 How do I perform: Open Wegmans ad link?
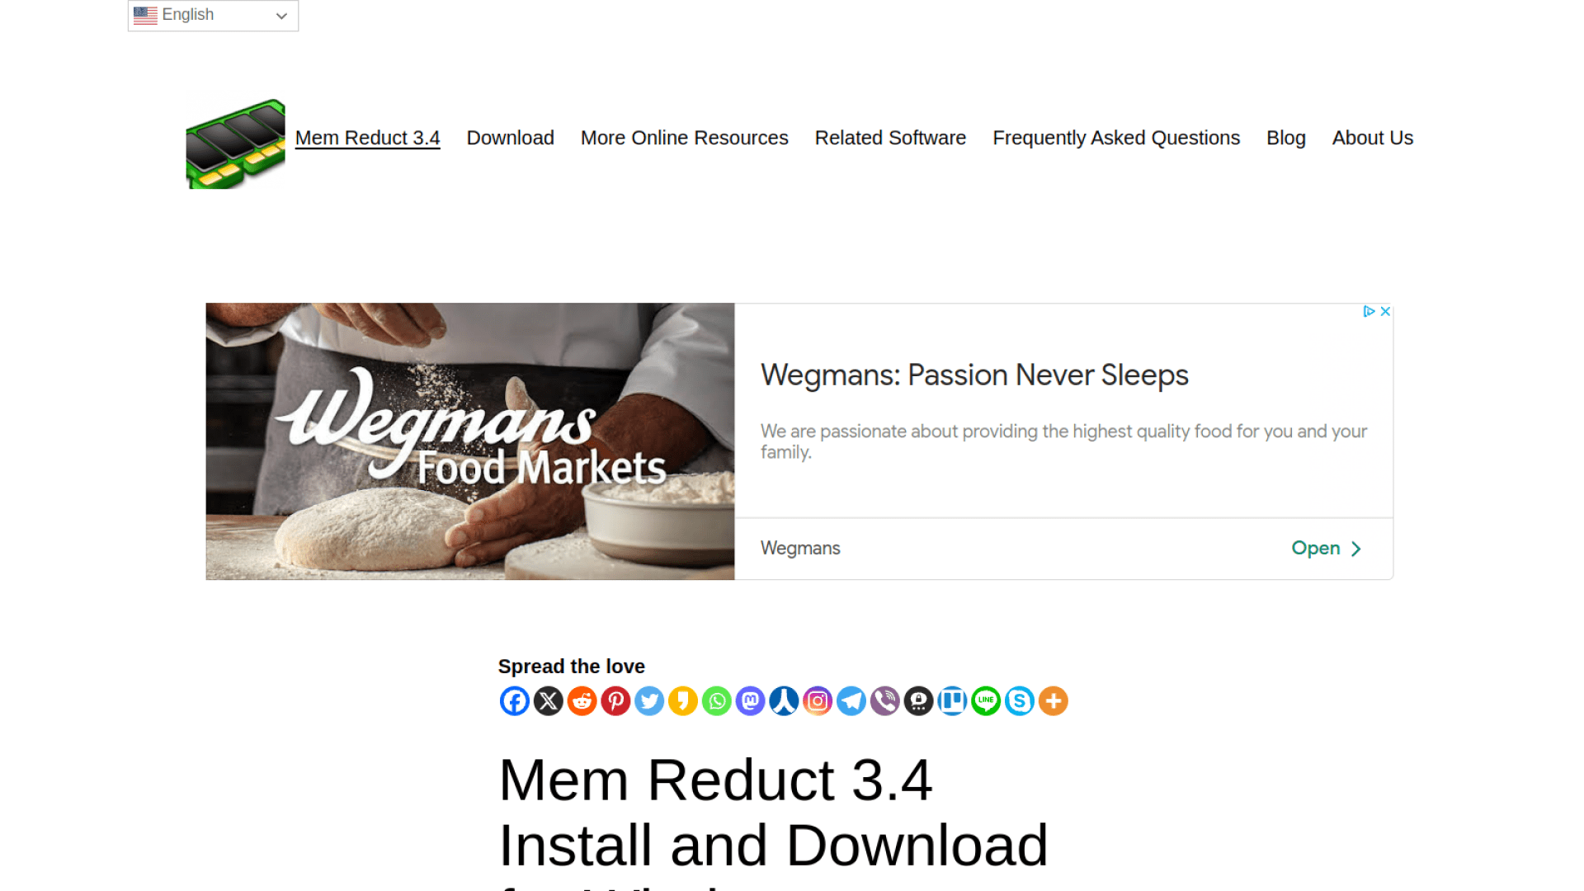(x=1327, y=549)
